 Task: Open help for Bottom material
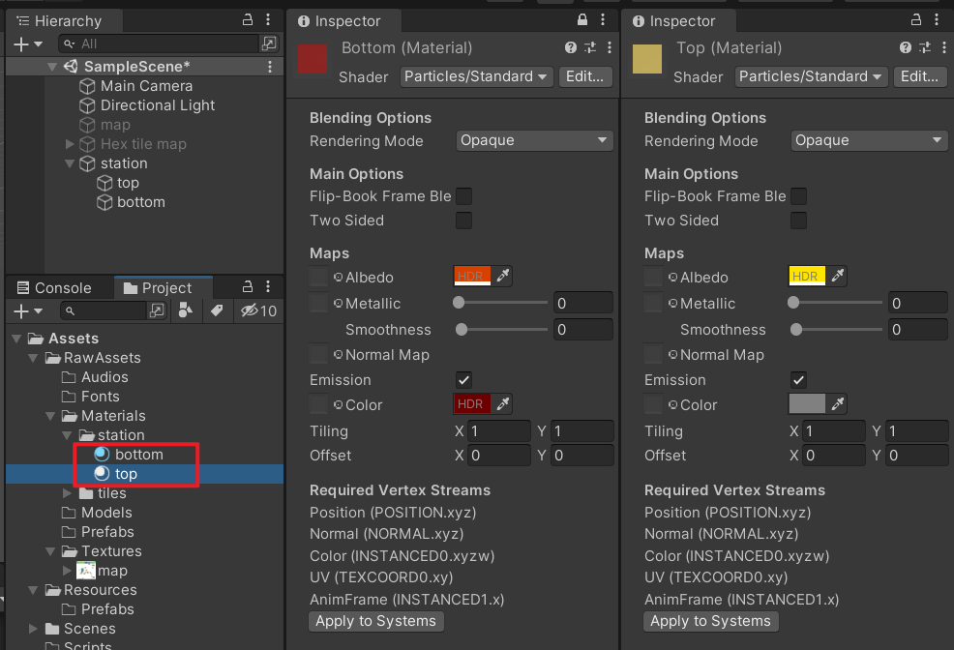(x=570, y=47)
